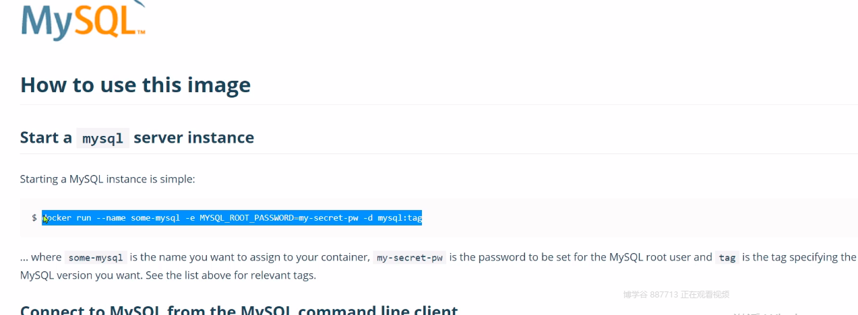Screen dimensions: 858x315
Task: Click the inline "mysql" code in the heading
Action: (102, 139)
